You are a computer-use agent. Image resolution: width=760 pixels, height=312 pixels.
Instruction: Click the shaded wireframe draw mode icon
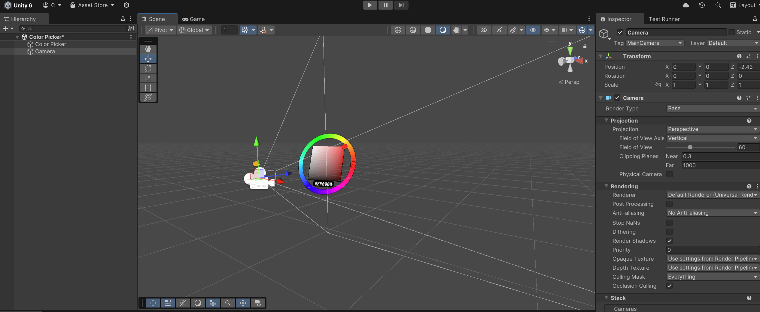(x=413, y=30)
